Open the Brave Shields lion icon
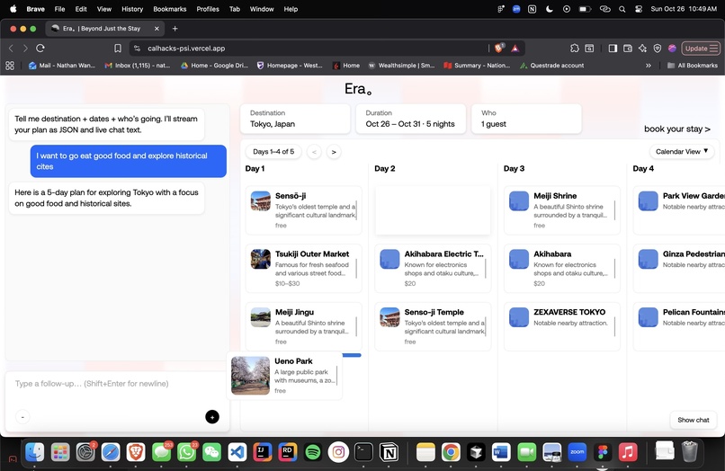Image resolution: width=725 pixels, height=471 pixels. coord(499,48)
